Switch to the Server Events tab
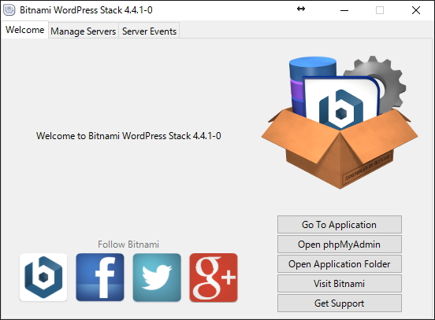435x320 pixels. click(x=149, y=31)
